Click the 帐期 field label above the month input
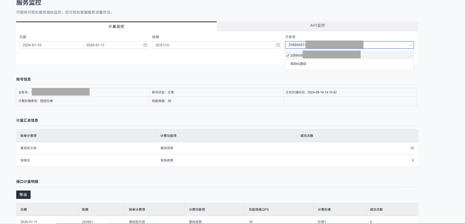The width and height of the screenshot is (465, 224). [156, 37]
